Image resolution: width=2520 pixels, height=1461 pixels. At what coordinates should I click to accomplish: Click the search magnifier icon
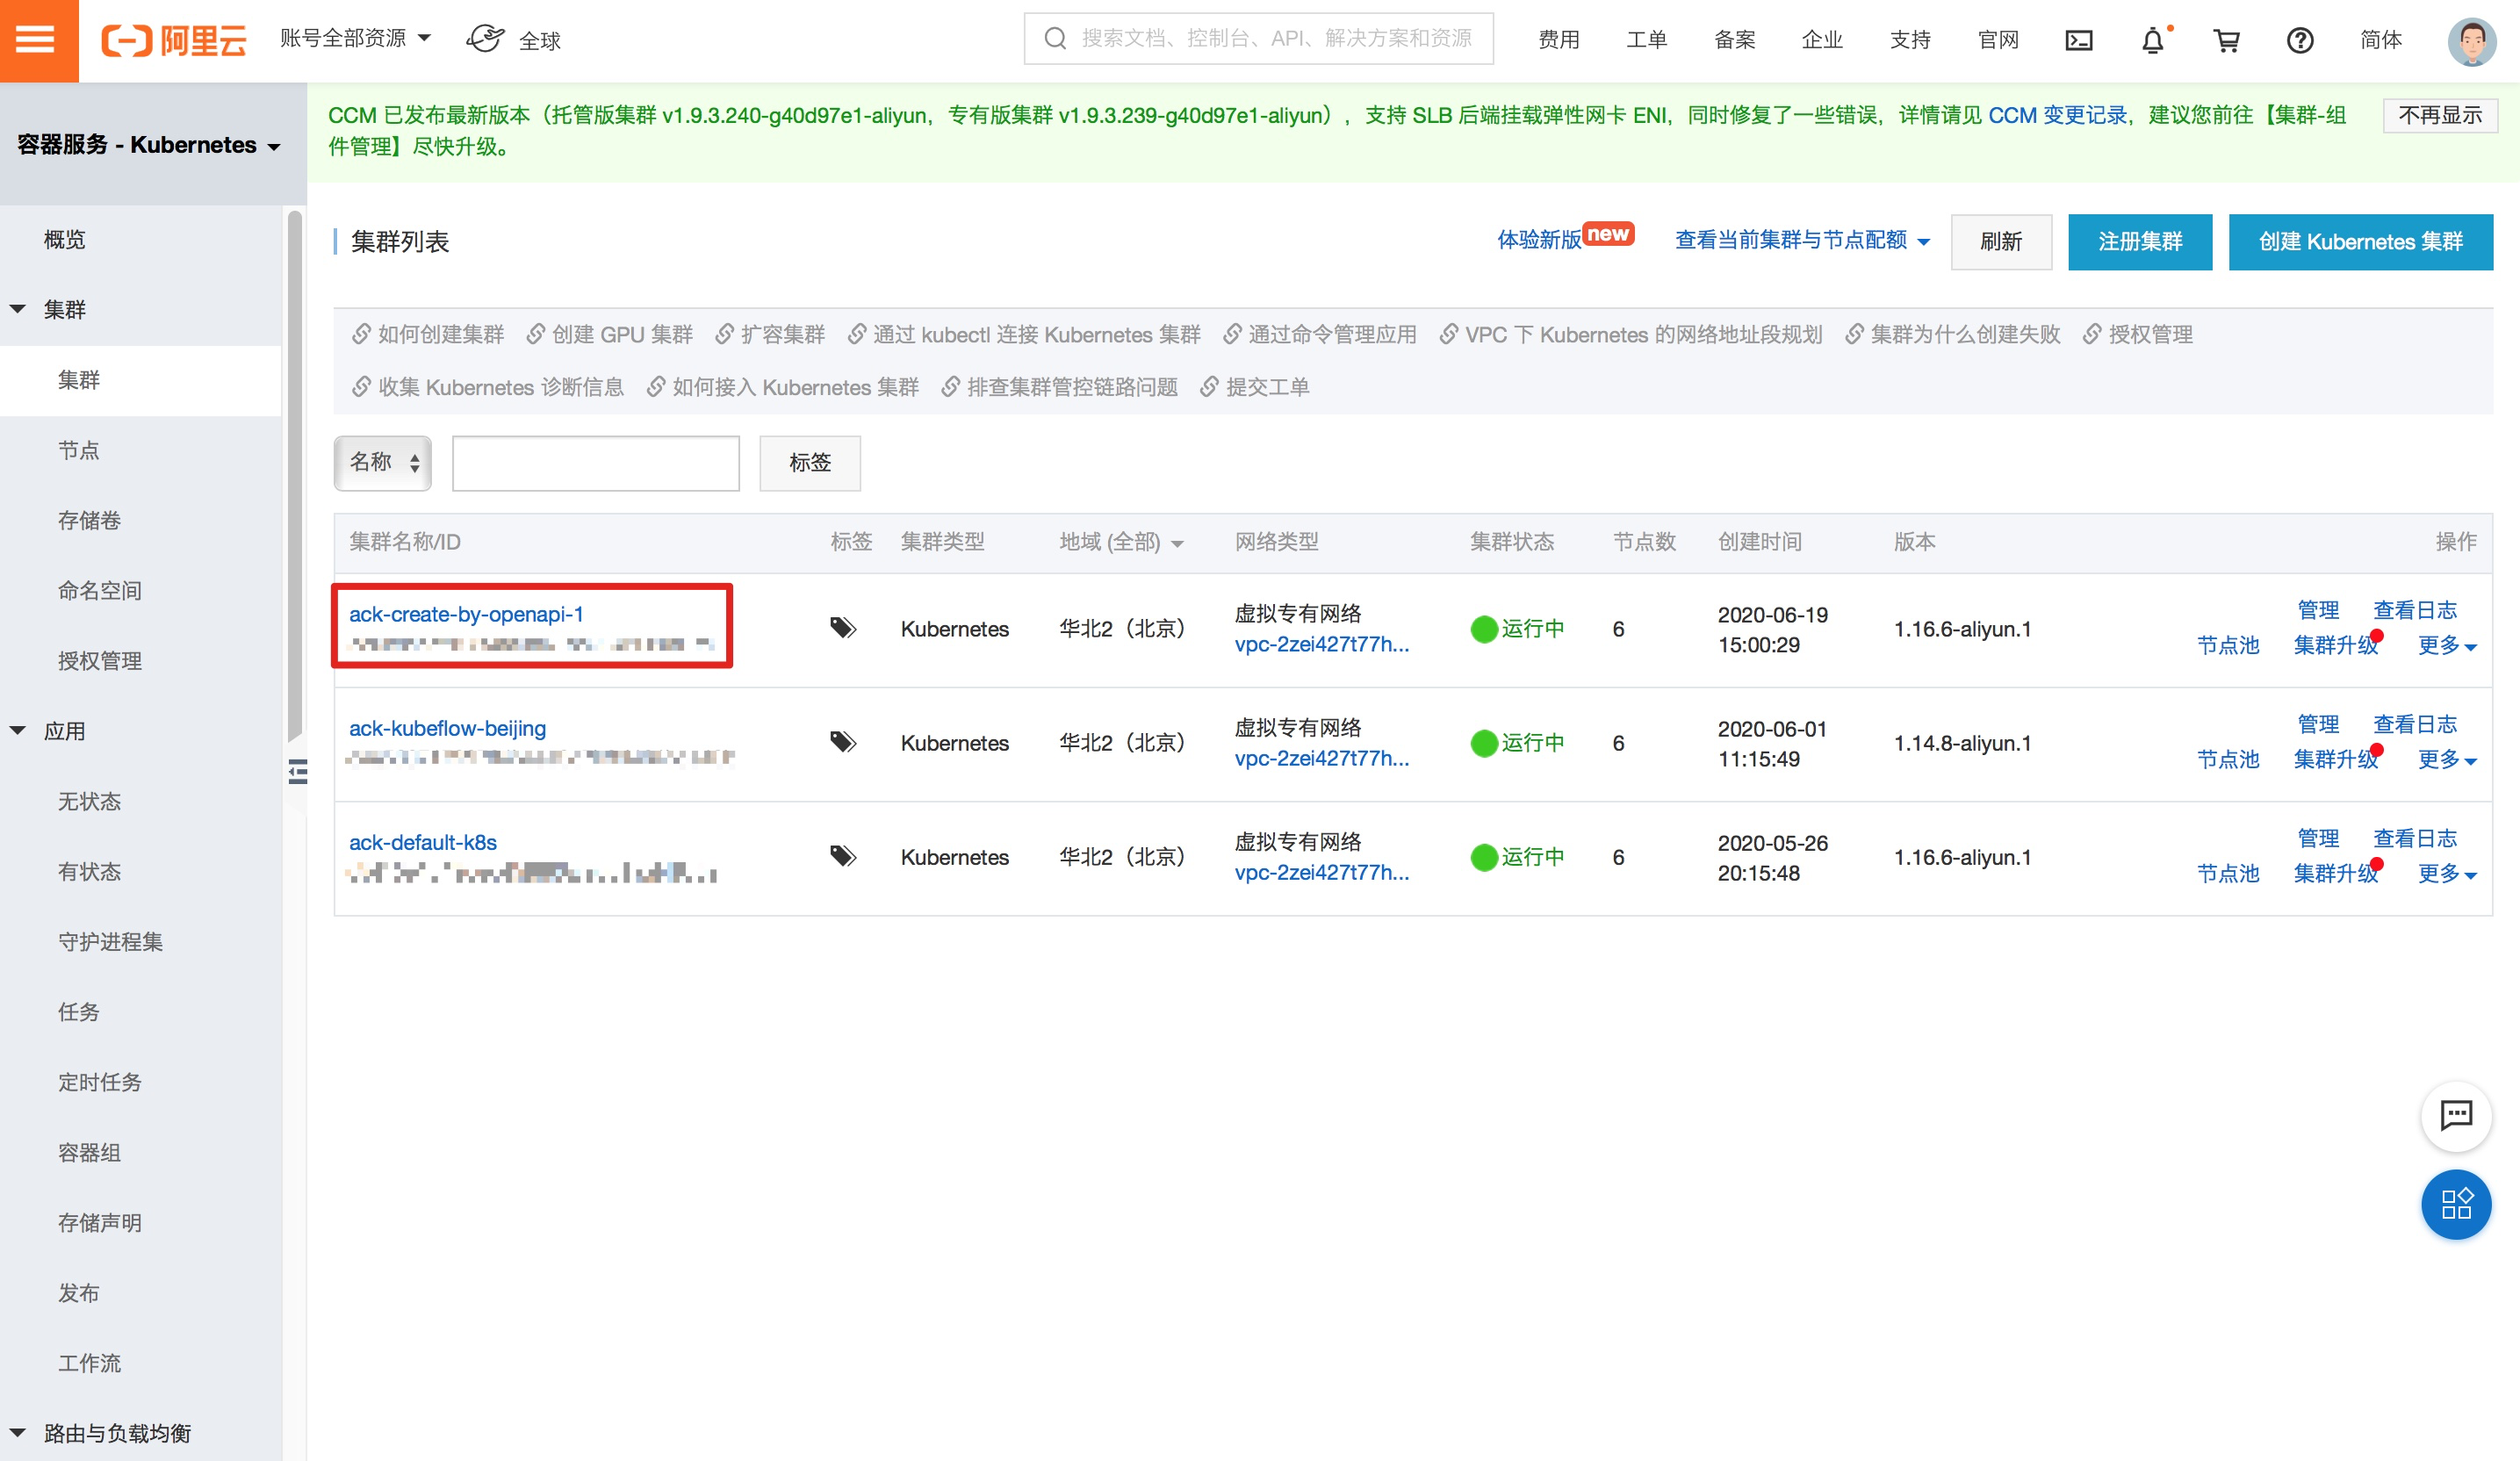(x=1055, y=39)
